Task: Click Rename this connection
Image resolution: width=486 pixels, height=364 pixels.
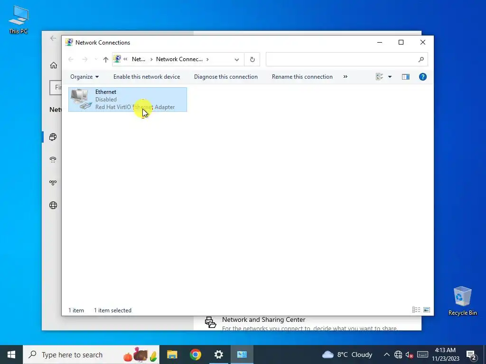Action: (302, 77)
